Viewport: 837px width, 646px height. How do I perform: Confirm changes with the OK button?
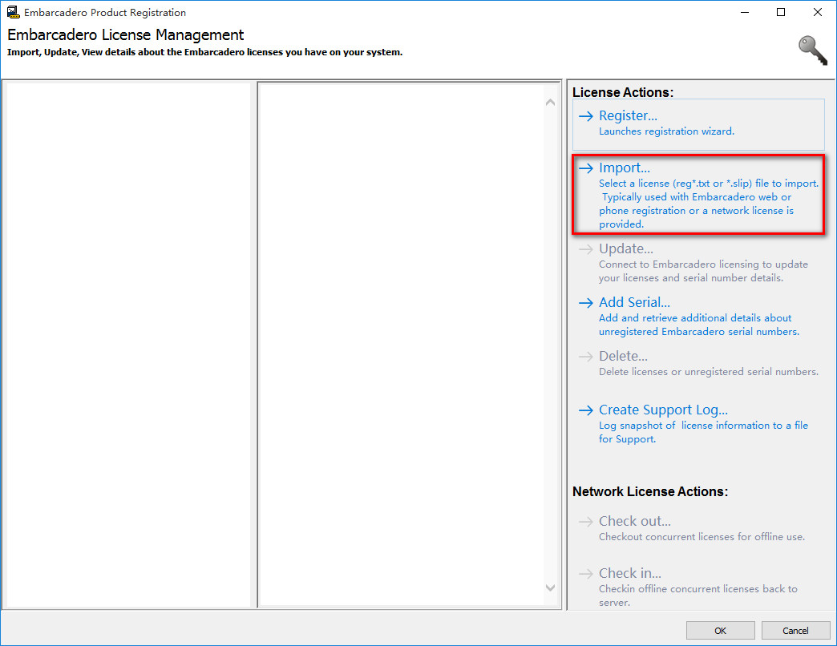click(x=719, y=630)
